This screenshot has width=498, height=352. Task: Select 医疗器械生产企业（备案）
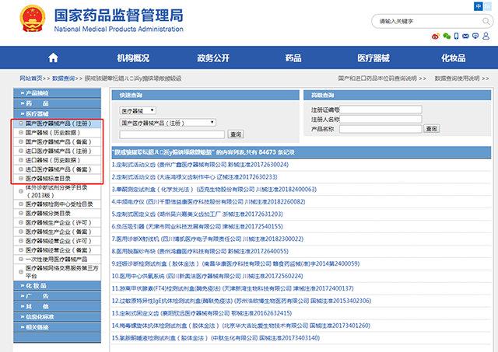(x=58, y=232)
